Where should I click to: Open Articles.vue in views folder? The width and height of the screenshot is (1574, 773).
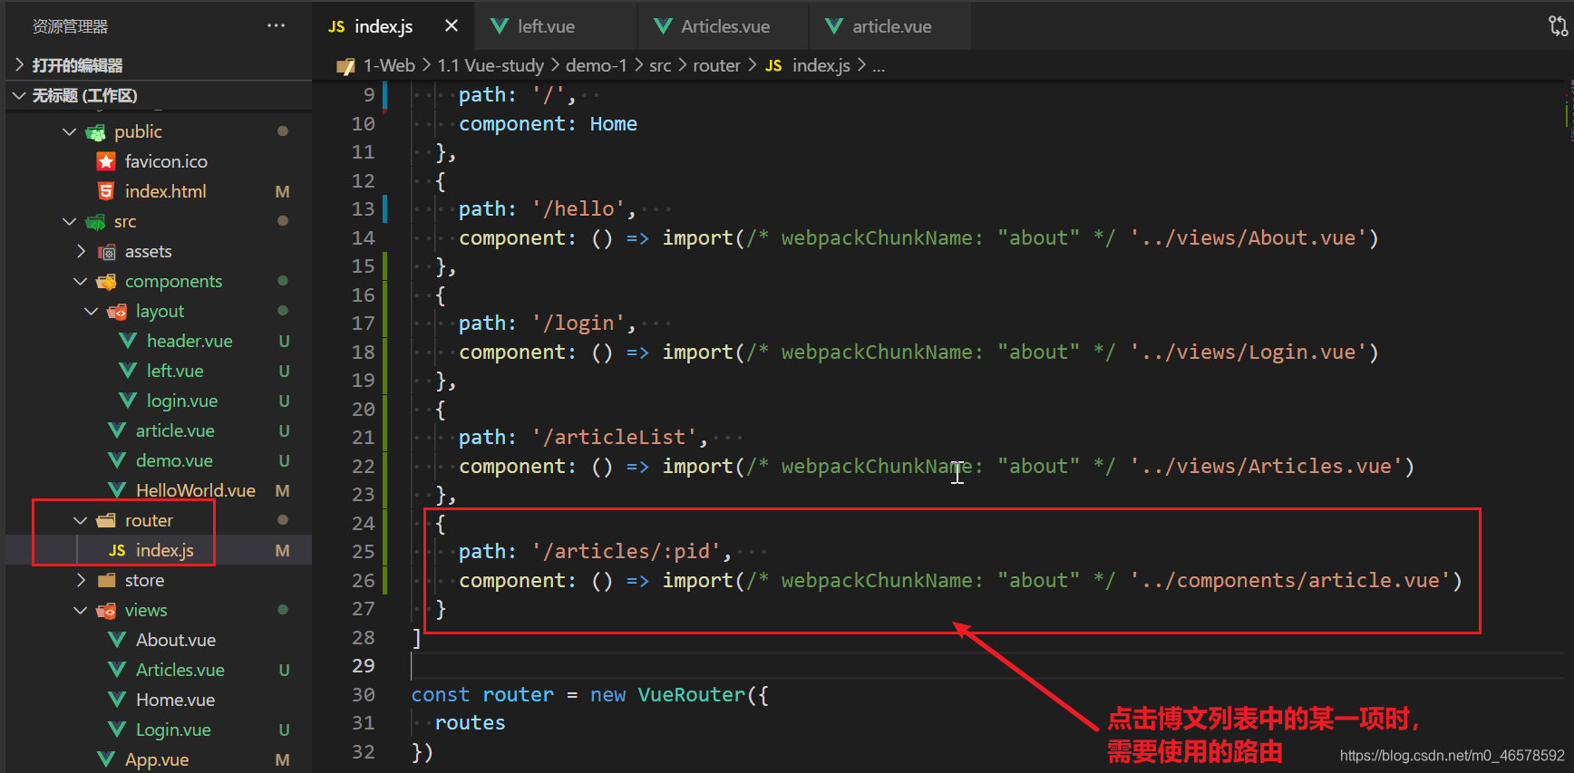tap(180, 671)
